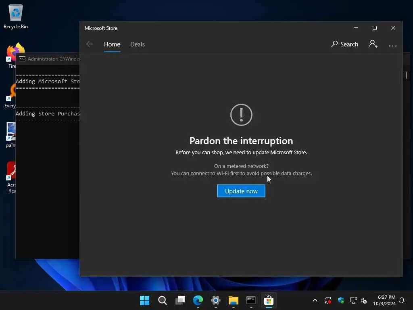The width and height of the screenshot is (413, 310).
Task: Open the Recycle Bin desktop icon
Action: click(x=16, y=17)
